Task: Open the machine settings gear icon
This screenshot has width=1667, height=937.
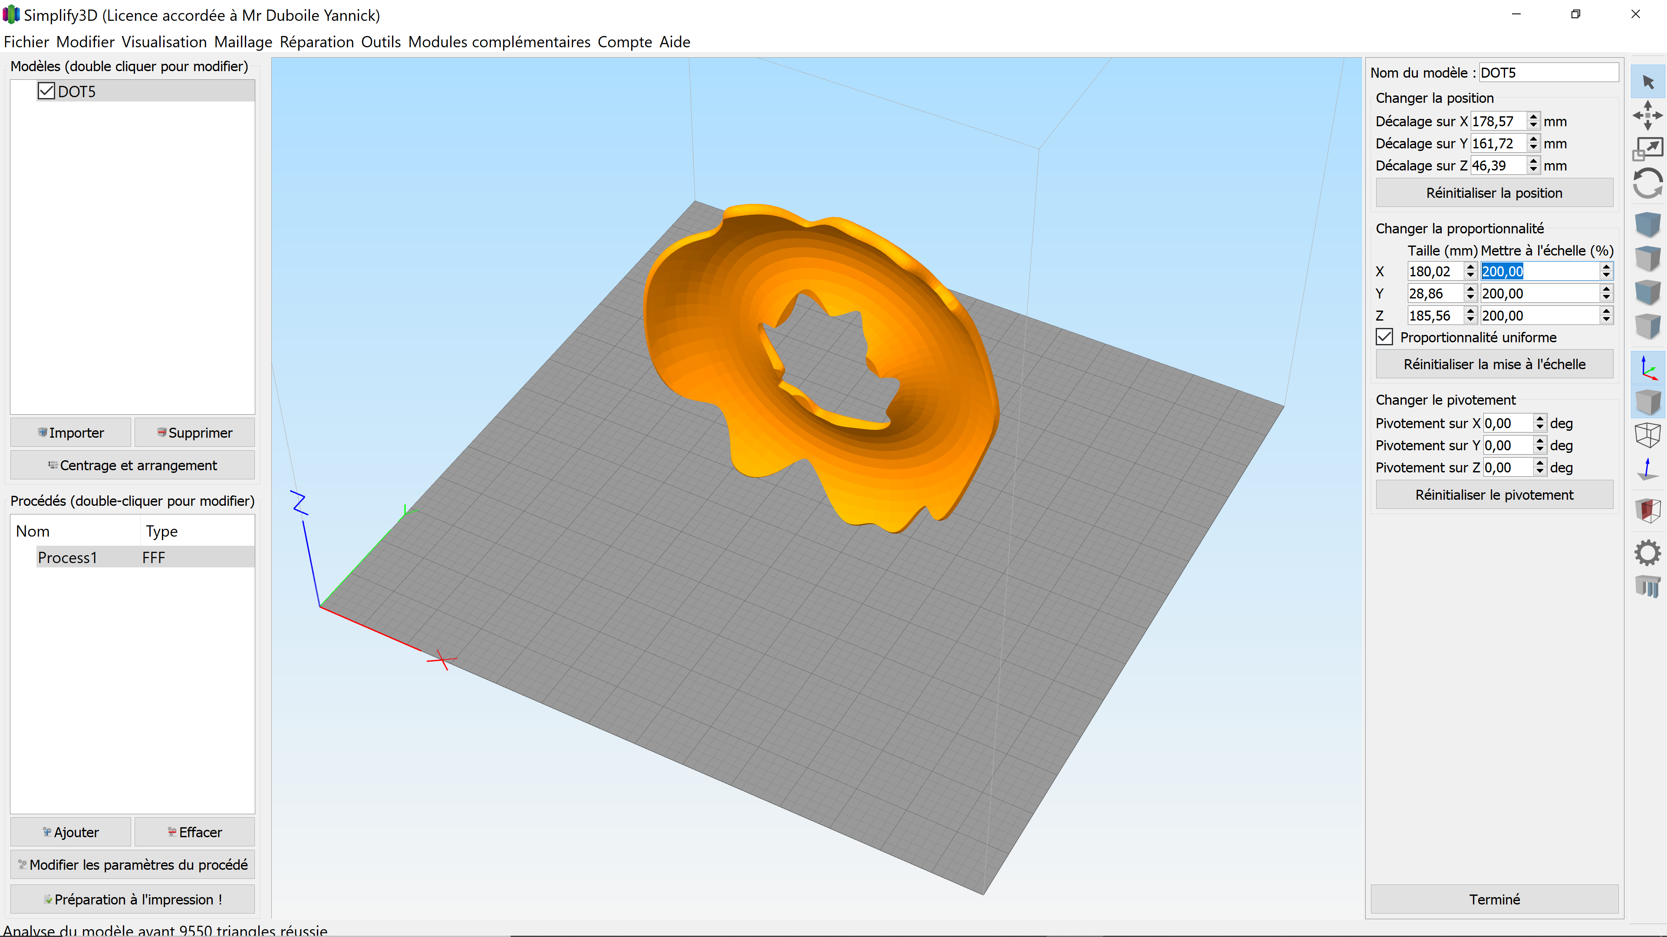Action: coord(1647,552)
